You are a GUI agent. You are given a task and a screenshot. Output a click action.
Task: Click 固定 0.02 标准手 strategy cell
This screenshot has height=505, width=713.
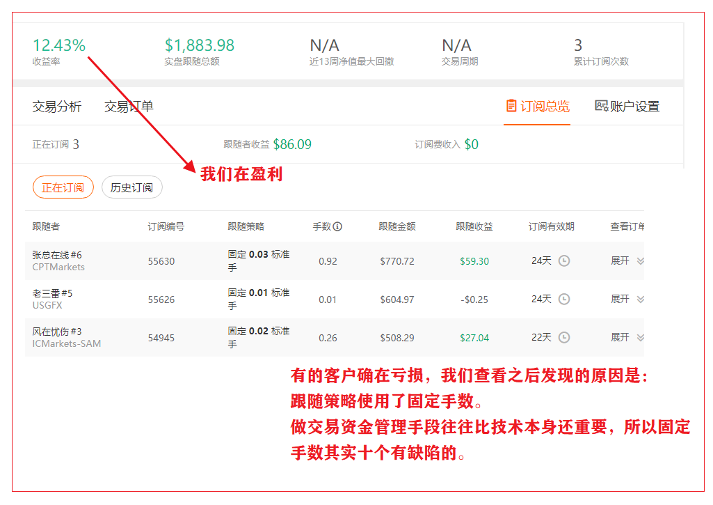tap(259, 337)
